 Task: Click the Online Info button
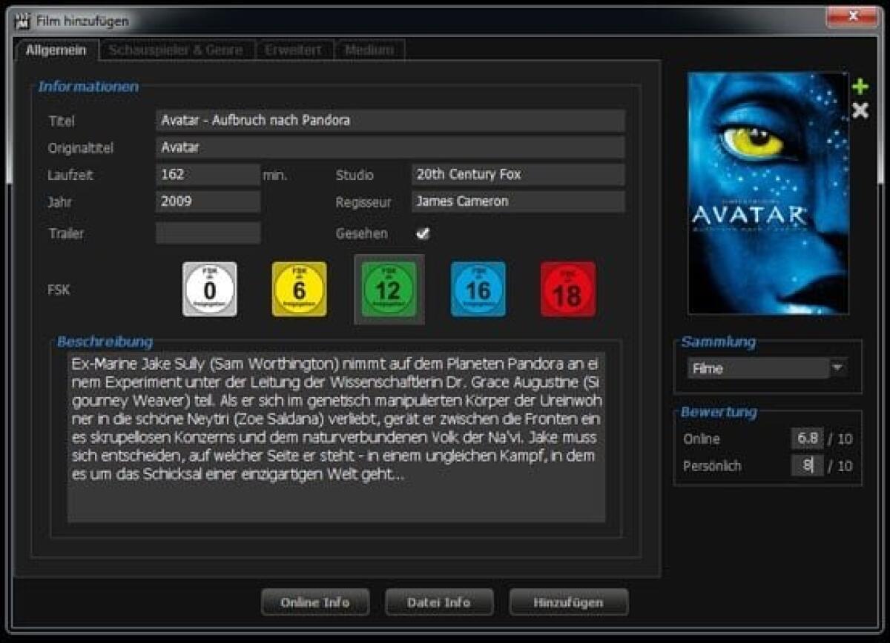click(315, 602)
